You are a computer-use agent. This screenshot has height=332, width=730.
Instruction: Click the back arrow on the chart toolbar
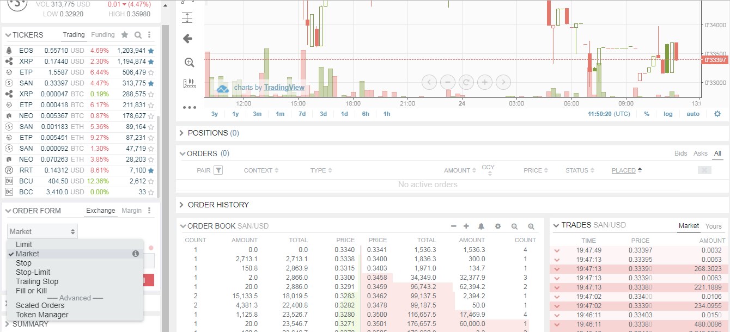coord(187,39)
